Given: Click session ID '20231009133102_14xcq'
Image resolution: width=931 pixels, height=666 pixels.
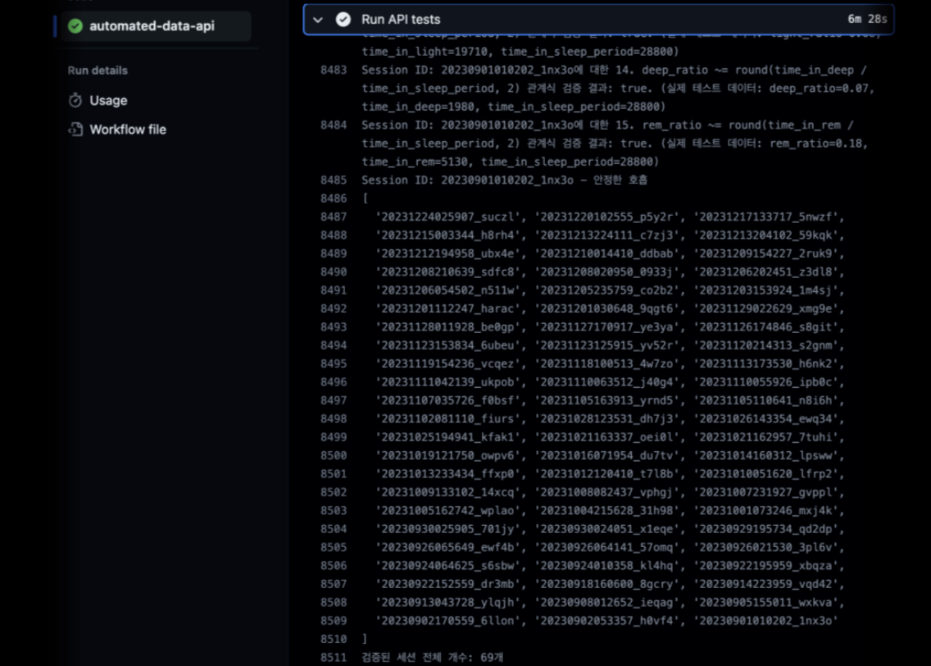Looking at the screenshot, I should (447, 492).
